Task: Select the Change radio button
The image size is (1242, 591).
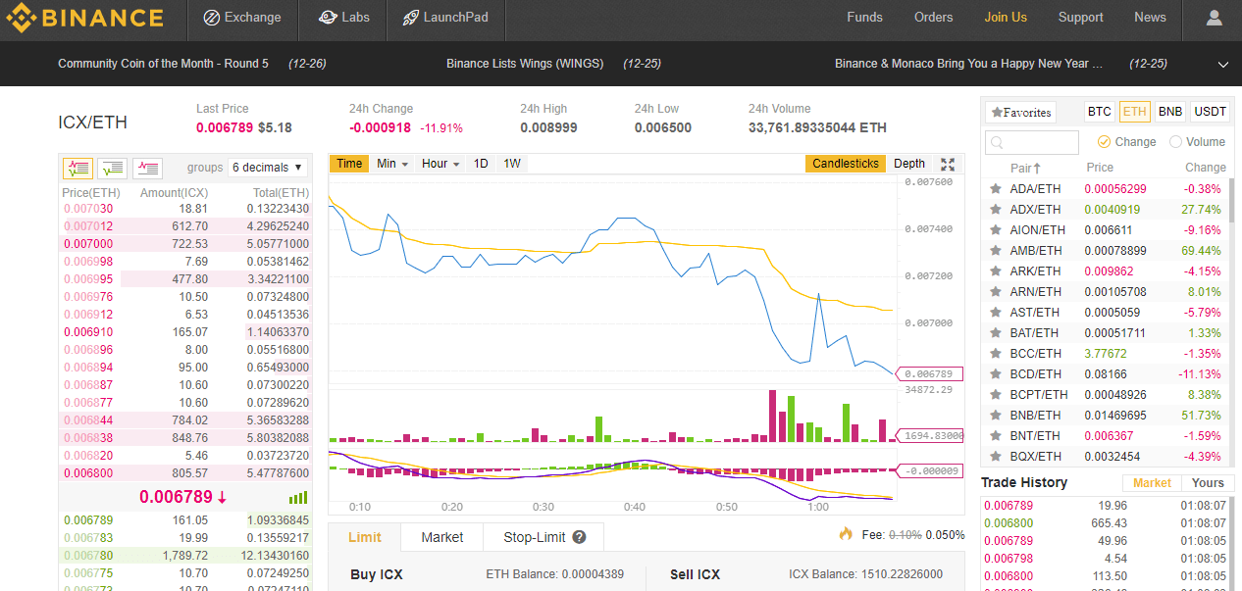Action: [x=1106, y=141]
